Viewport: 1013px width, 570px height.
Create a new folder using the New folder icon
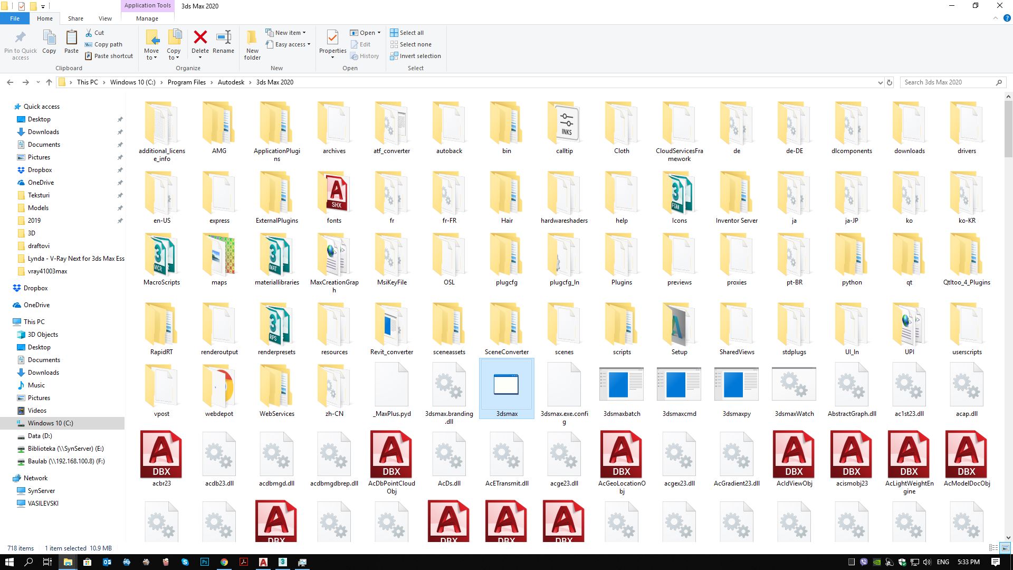252,44
